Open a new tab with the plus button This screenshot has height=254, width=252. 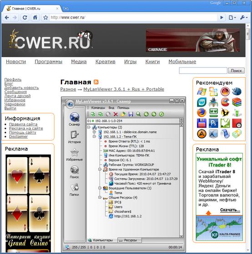[66, 9]
